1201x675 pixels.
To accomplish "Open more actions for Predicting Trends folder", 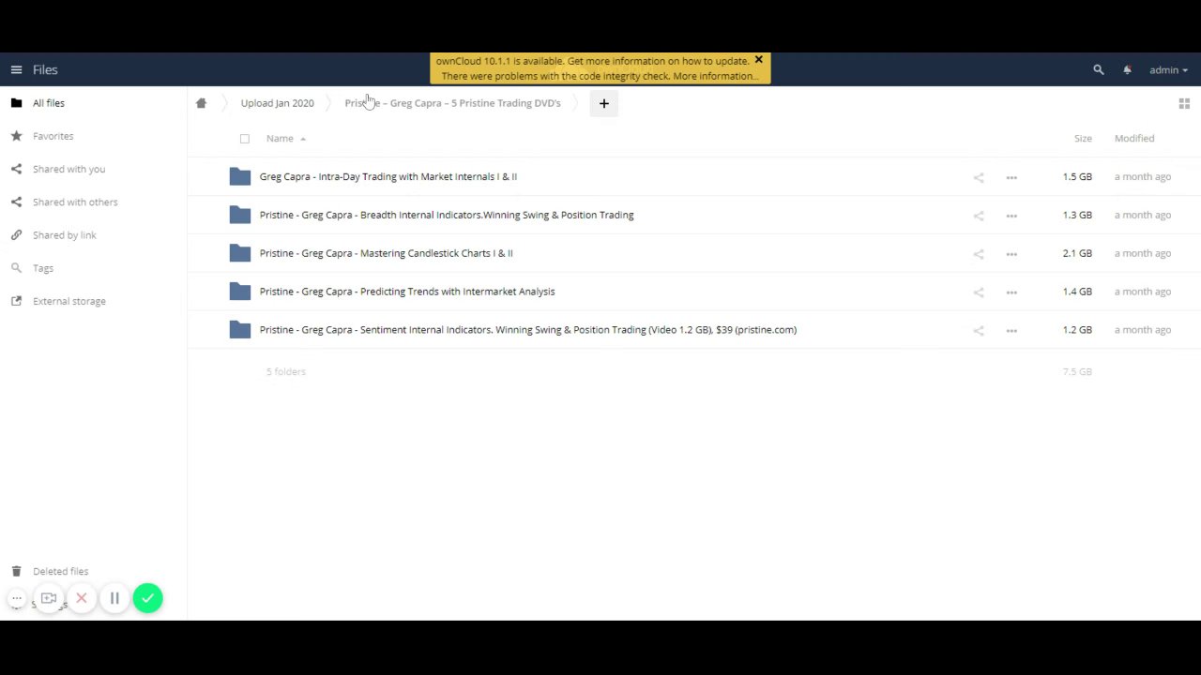I will coord(1011,292).
